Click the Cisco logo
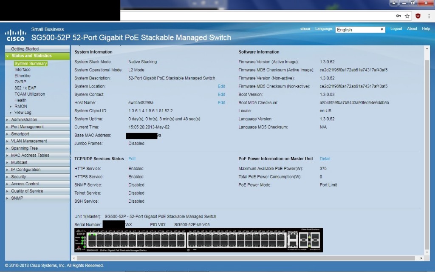 pyautogui.click(x=16, y=35)
